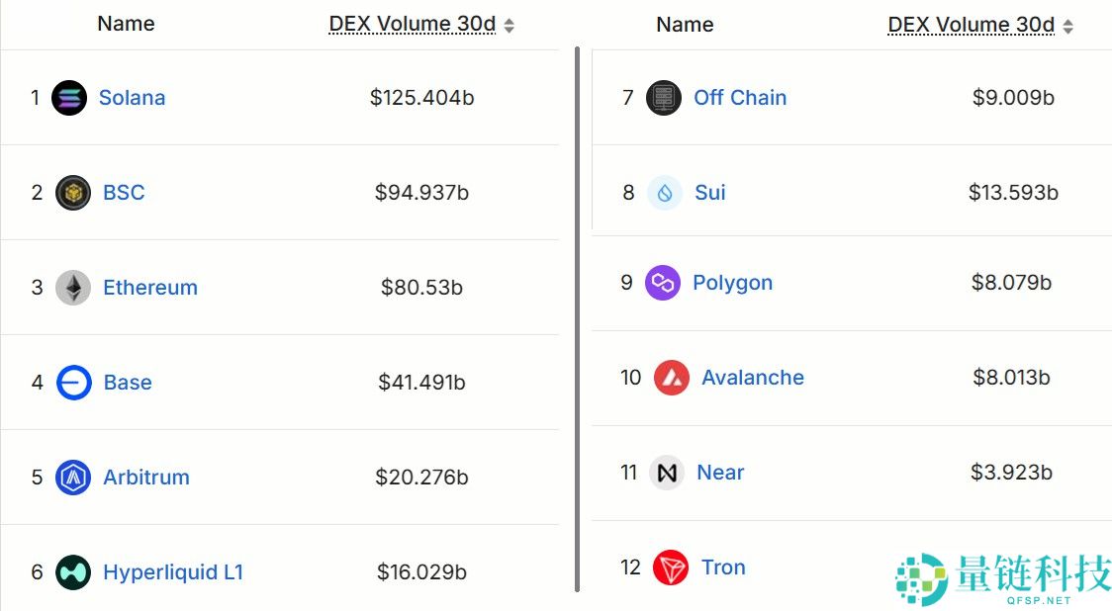Click the left Name column header
This screenshot has height=611, width=1112.
(x=125, y=24)
